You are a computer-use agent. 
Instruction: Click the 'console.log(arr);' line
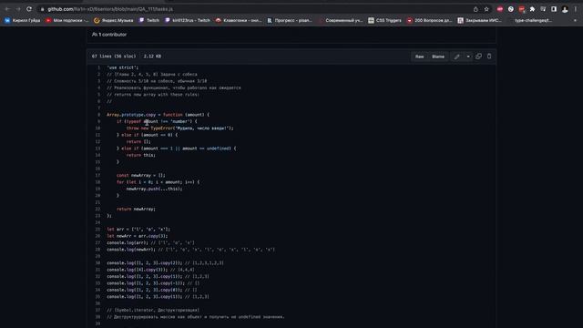[x=150, y=243]
